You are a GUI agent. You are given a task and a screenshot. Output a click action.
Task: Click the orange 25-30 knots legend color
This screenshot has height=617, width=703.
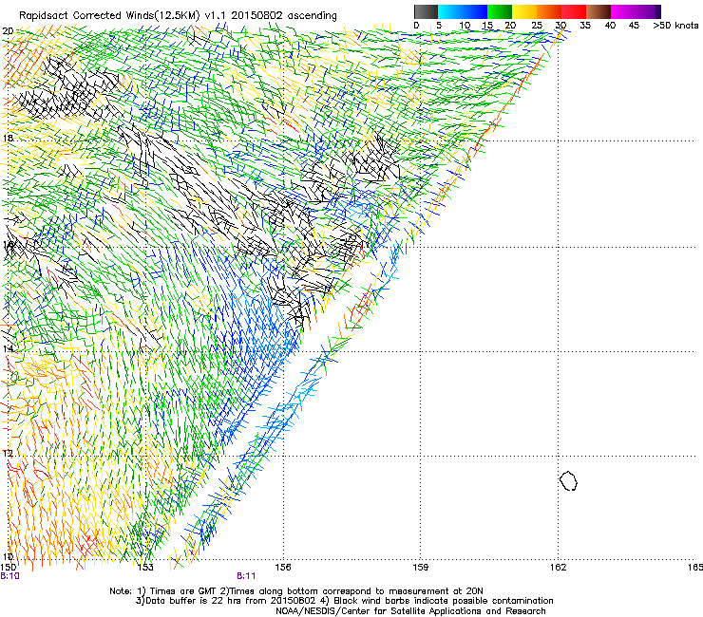(x=549, y=11)
